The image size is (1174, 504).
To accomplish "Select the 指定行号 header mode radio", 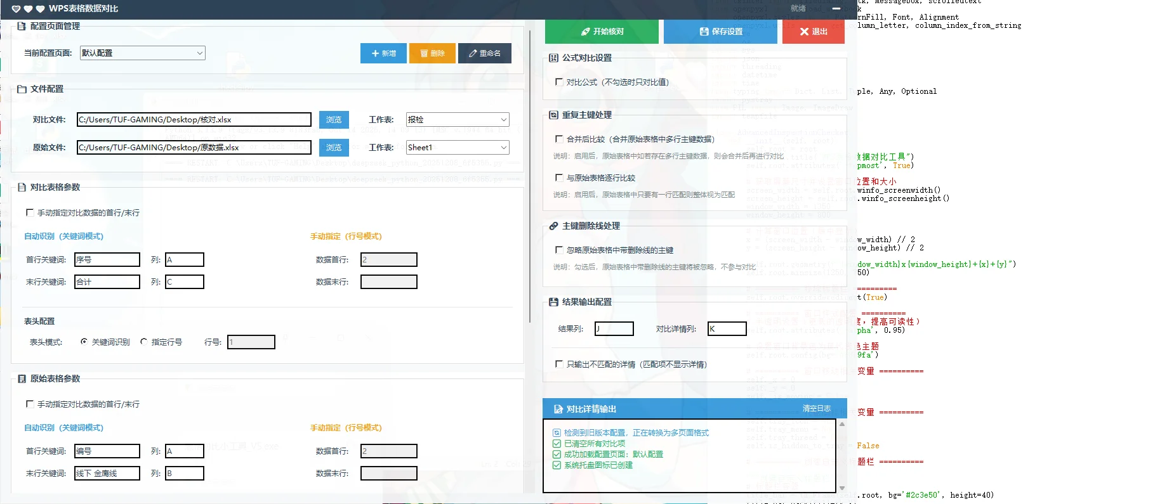I will [144, 342].
